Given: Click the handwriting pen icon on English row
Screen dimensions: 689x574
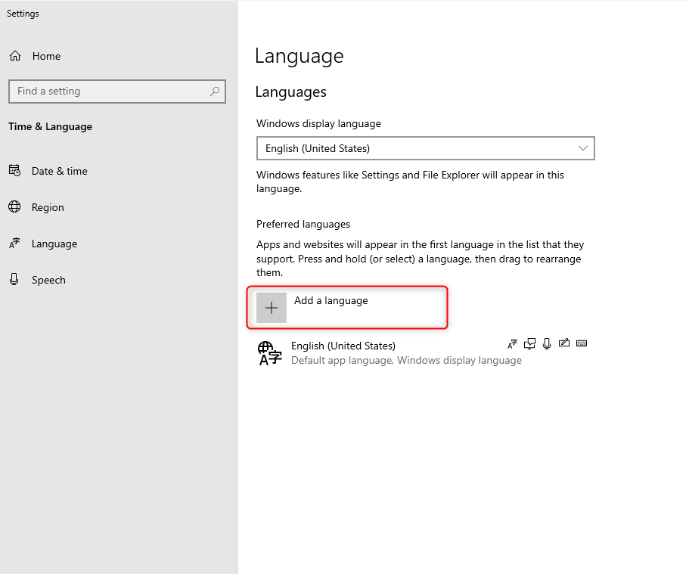Looking at the screenshot, I should click(564, 343).
